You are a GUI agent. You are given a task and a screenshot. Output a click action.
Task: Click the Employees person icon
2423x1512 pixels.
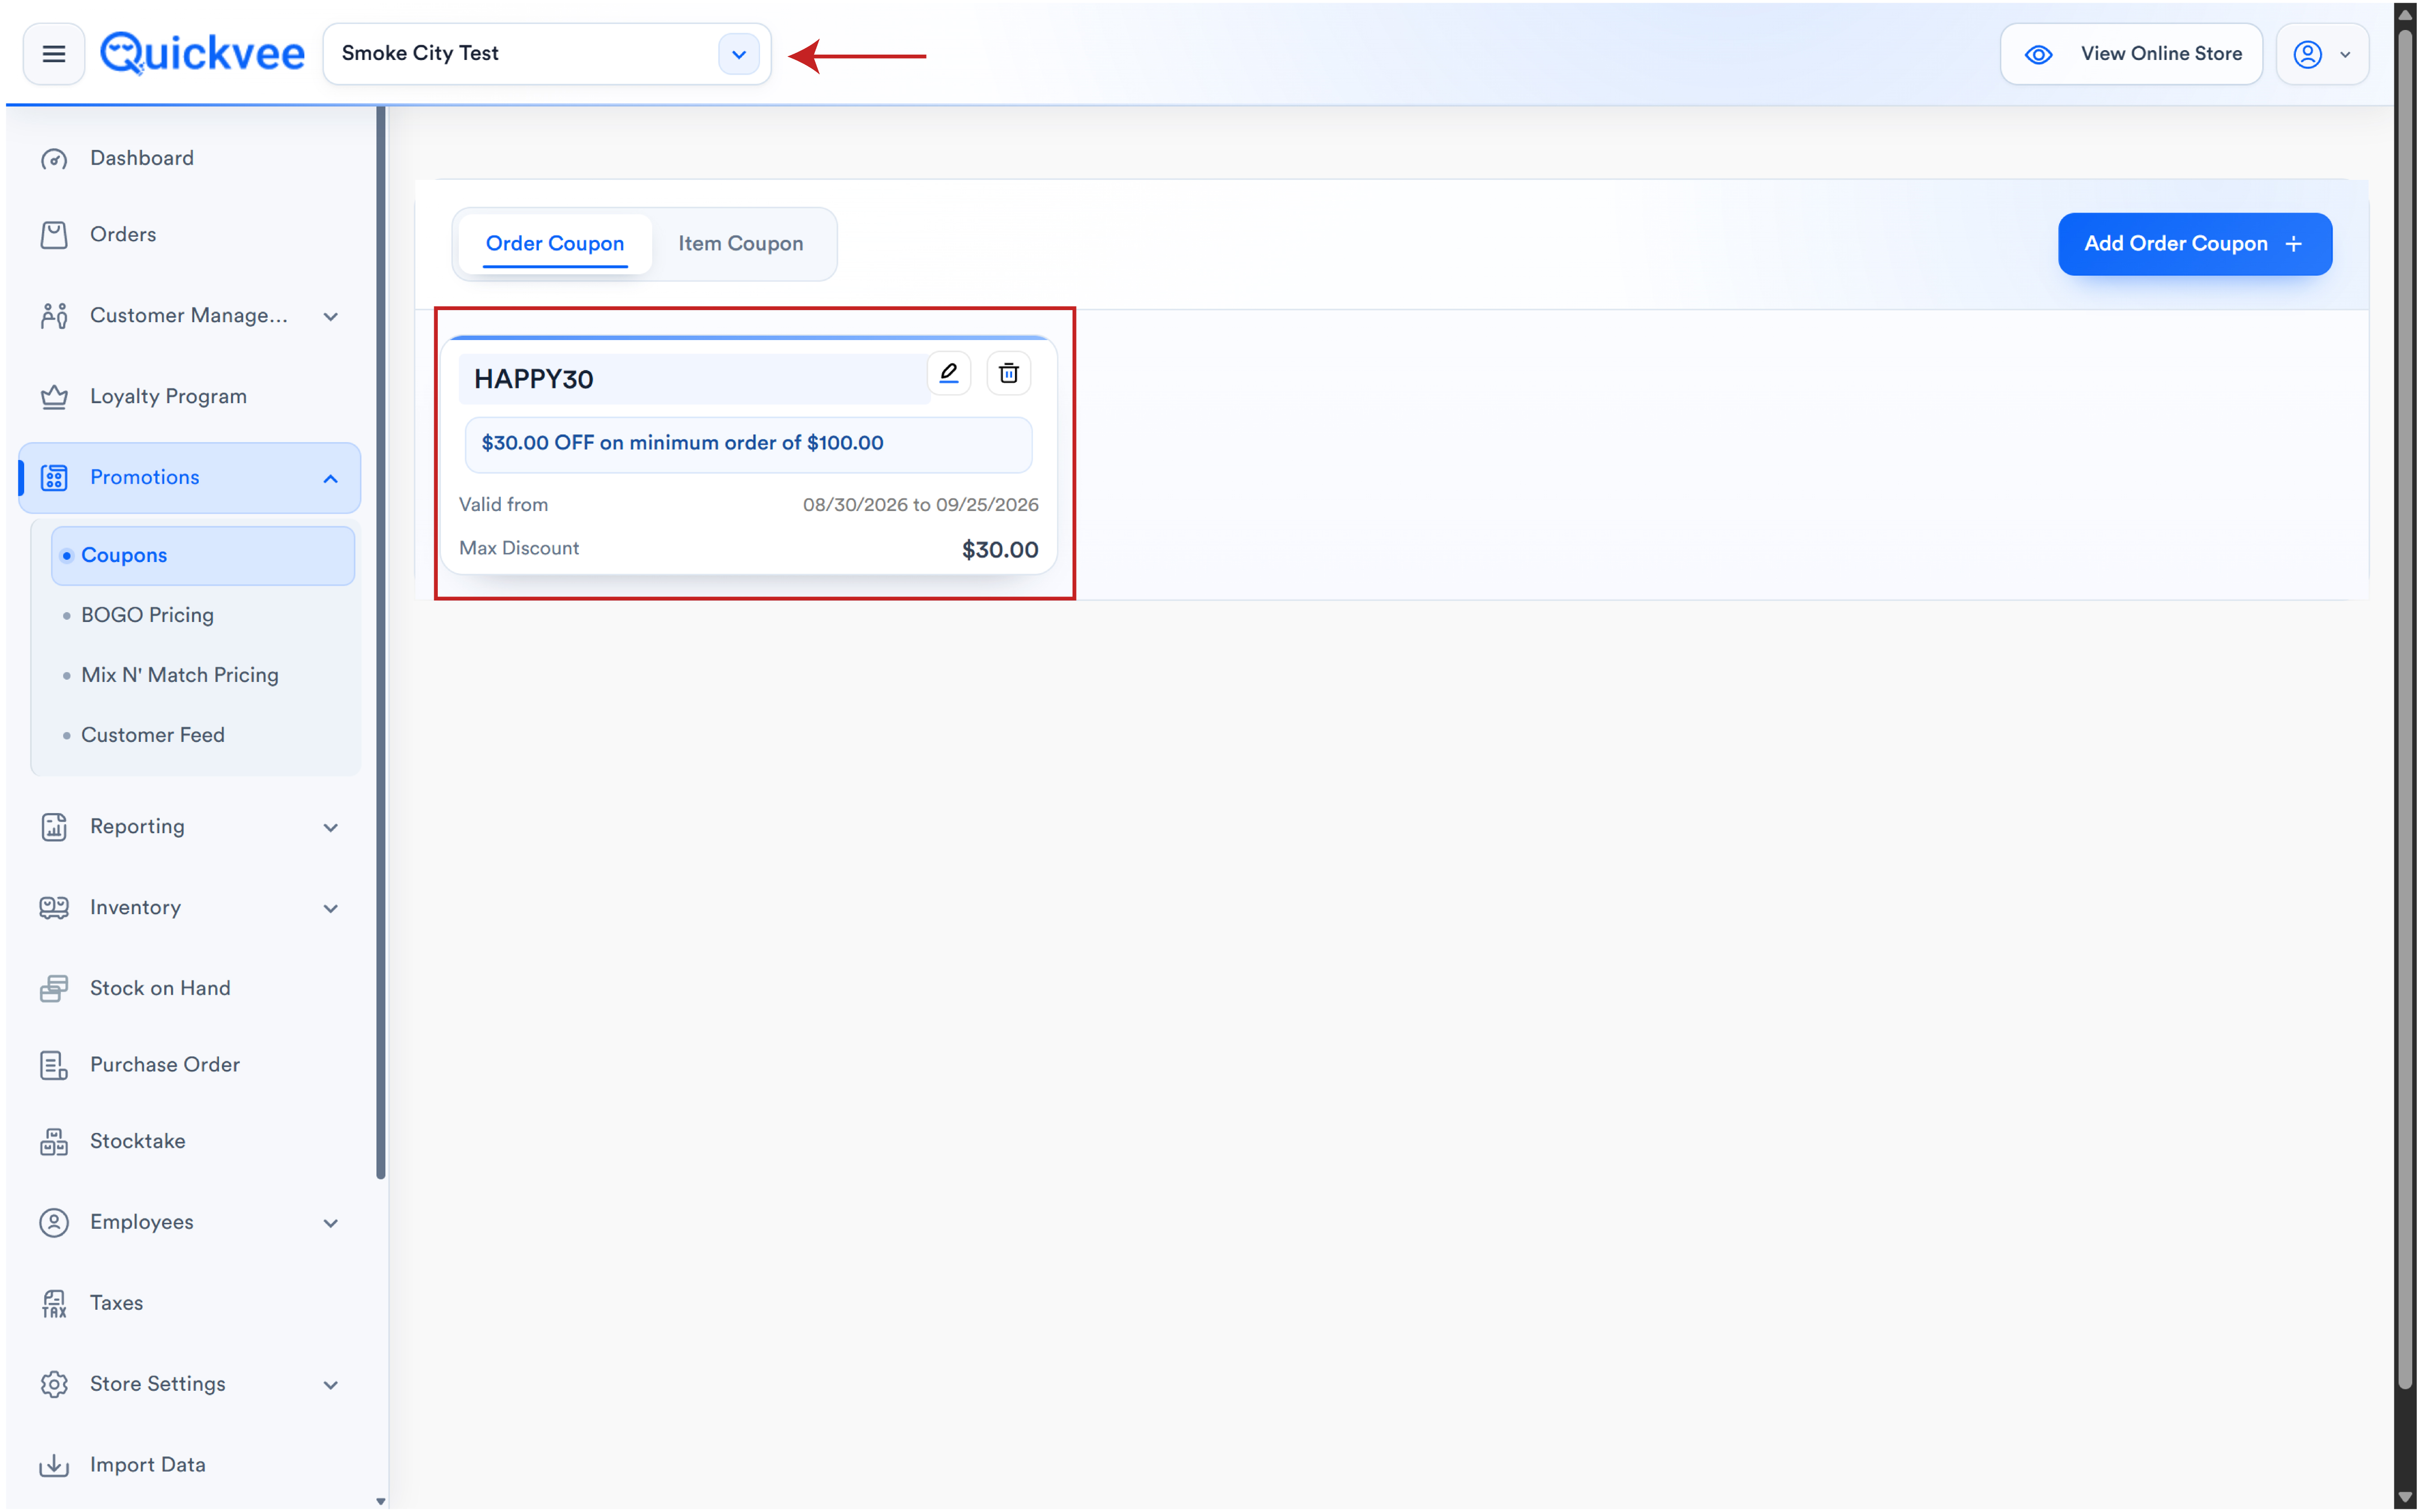point(54,1223)
